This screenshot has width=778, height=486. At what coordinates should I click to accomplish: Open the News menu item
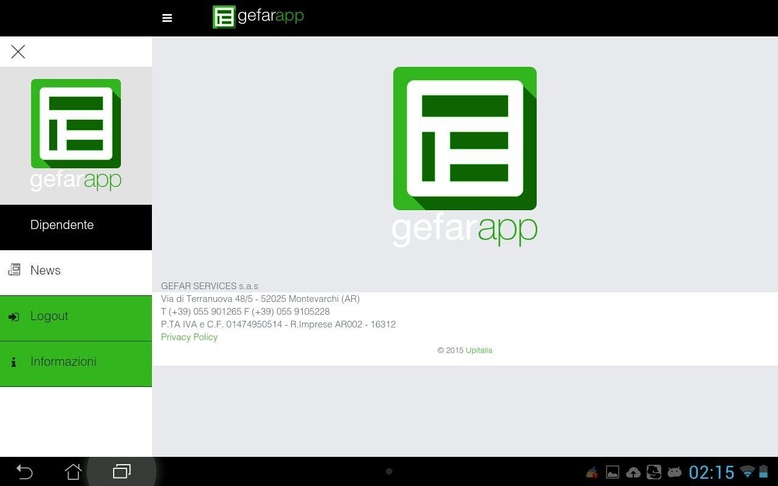(x=76, y=273)
